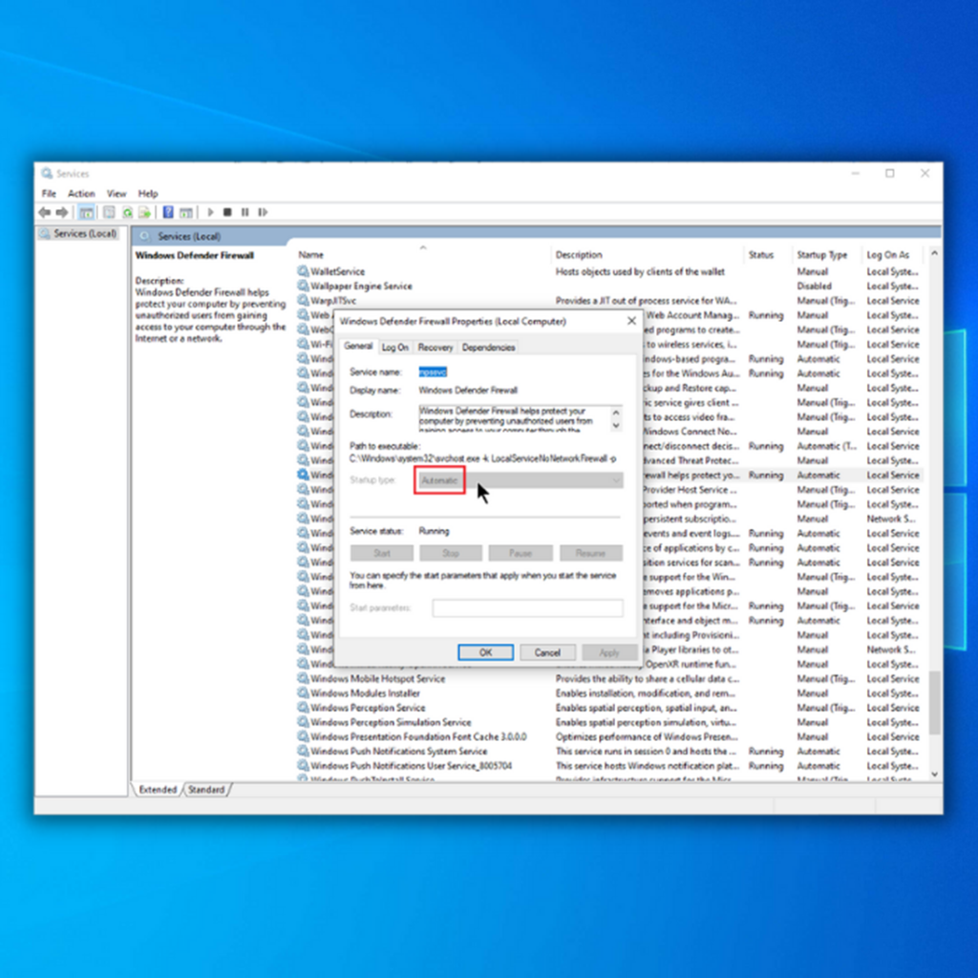978x978 pixels.
Task: Switch to the General tab in Properties
Action: (358, 346)
